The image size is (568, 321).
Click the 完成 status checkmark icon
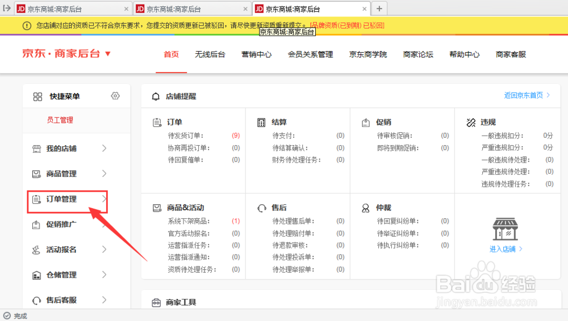7,315
